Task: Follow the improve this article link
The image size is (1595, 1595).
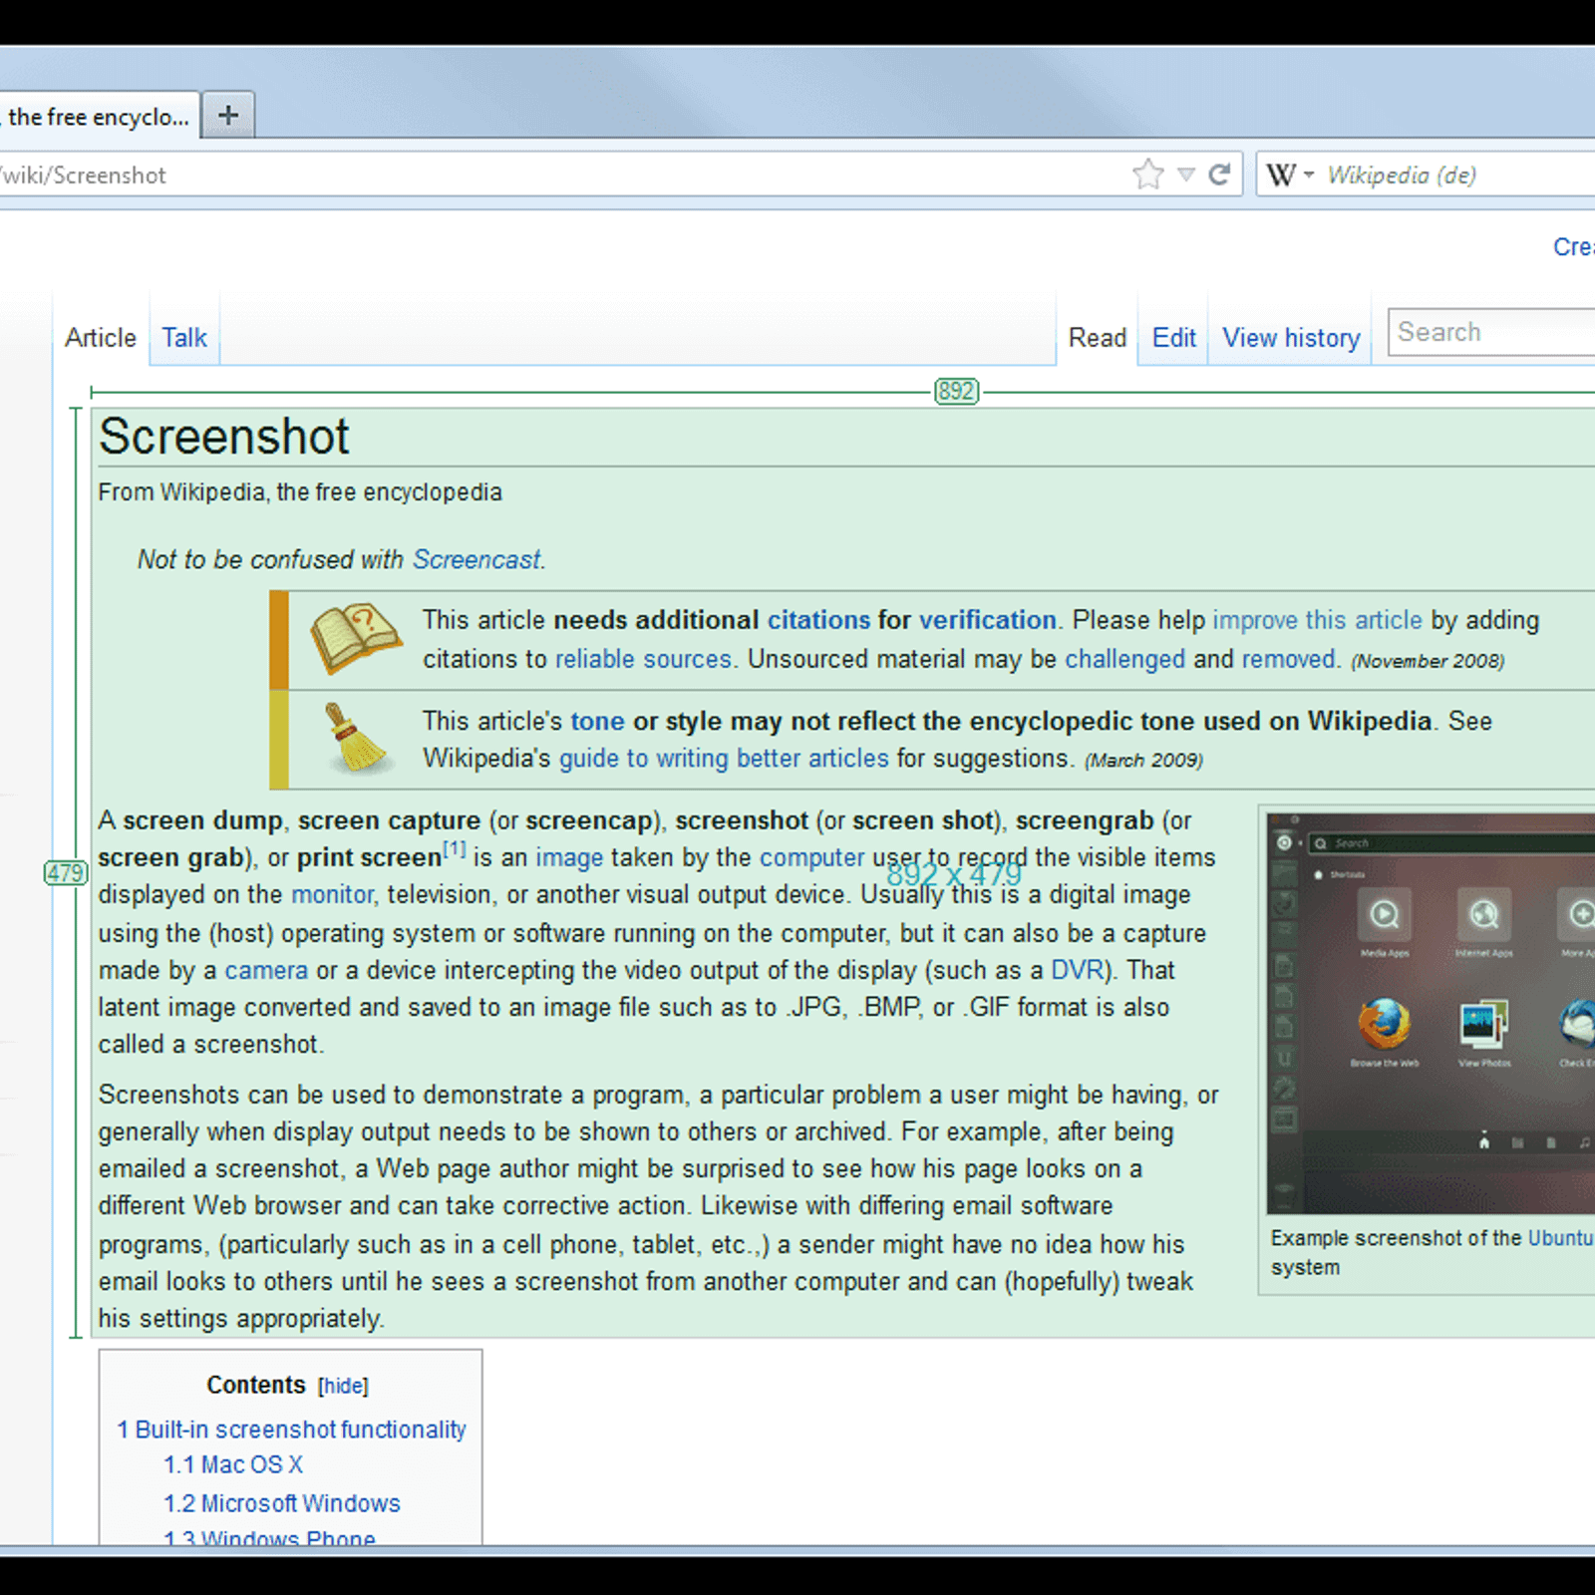Action: pos(1317,620)
